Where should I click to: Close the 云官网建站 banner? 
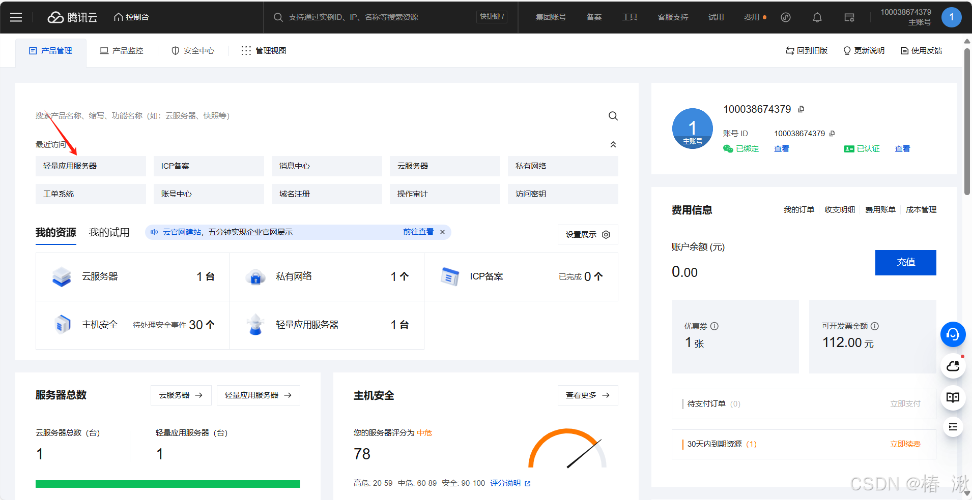click(x=442, y=232)
